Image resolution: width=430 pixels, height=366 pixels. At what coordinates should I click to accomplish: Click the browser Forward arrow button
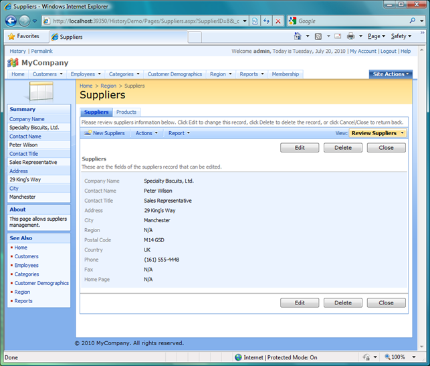click(24, 21)
